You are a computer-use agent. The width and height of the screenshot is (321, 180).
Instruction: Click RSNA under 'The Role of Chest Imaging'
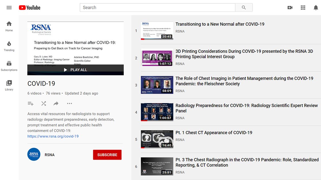click(180, 91)
